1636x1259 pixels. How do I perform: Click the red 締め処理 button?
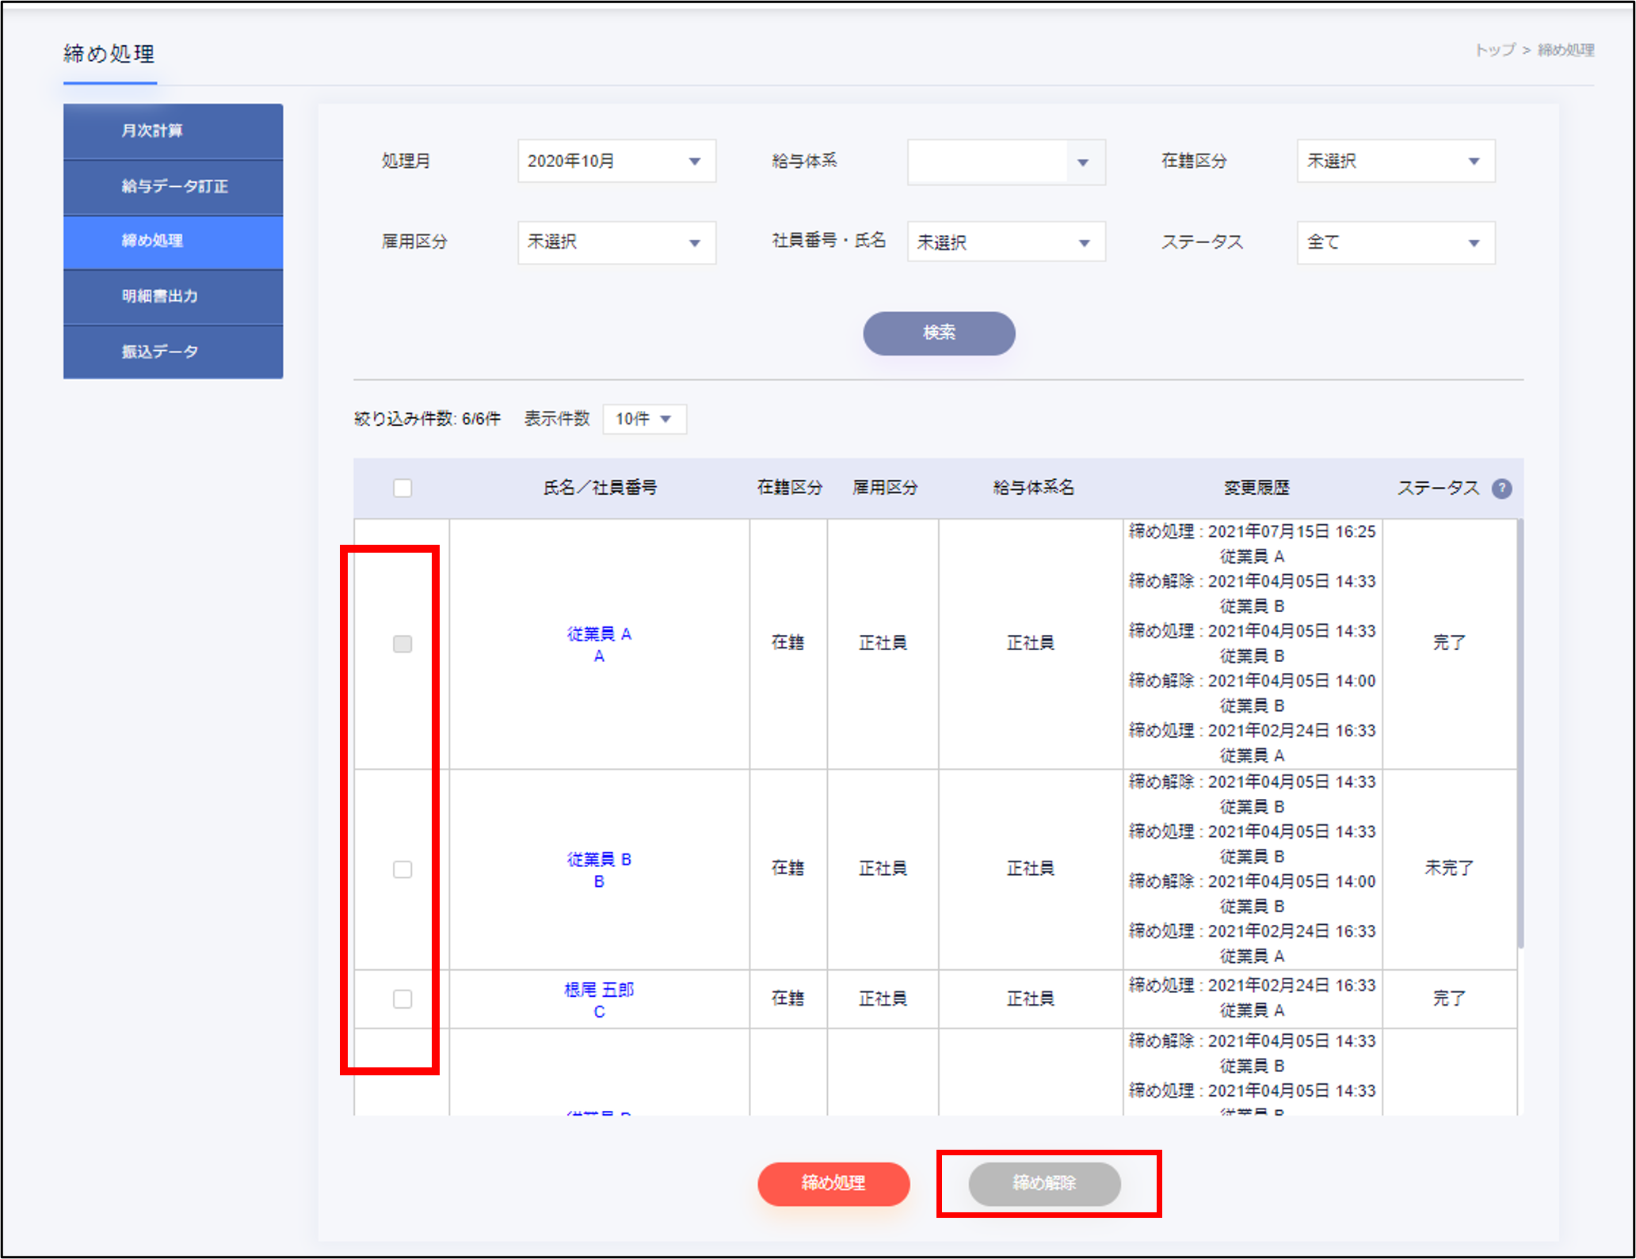click(x=833, y=1183)
